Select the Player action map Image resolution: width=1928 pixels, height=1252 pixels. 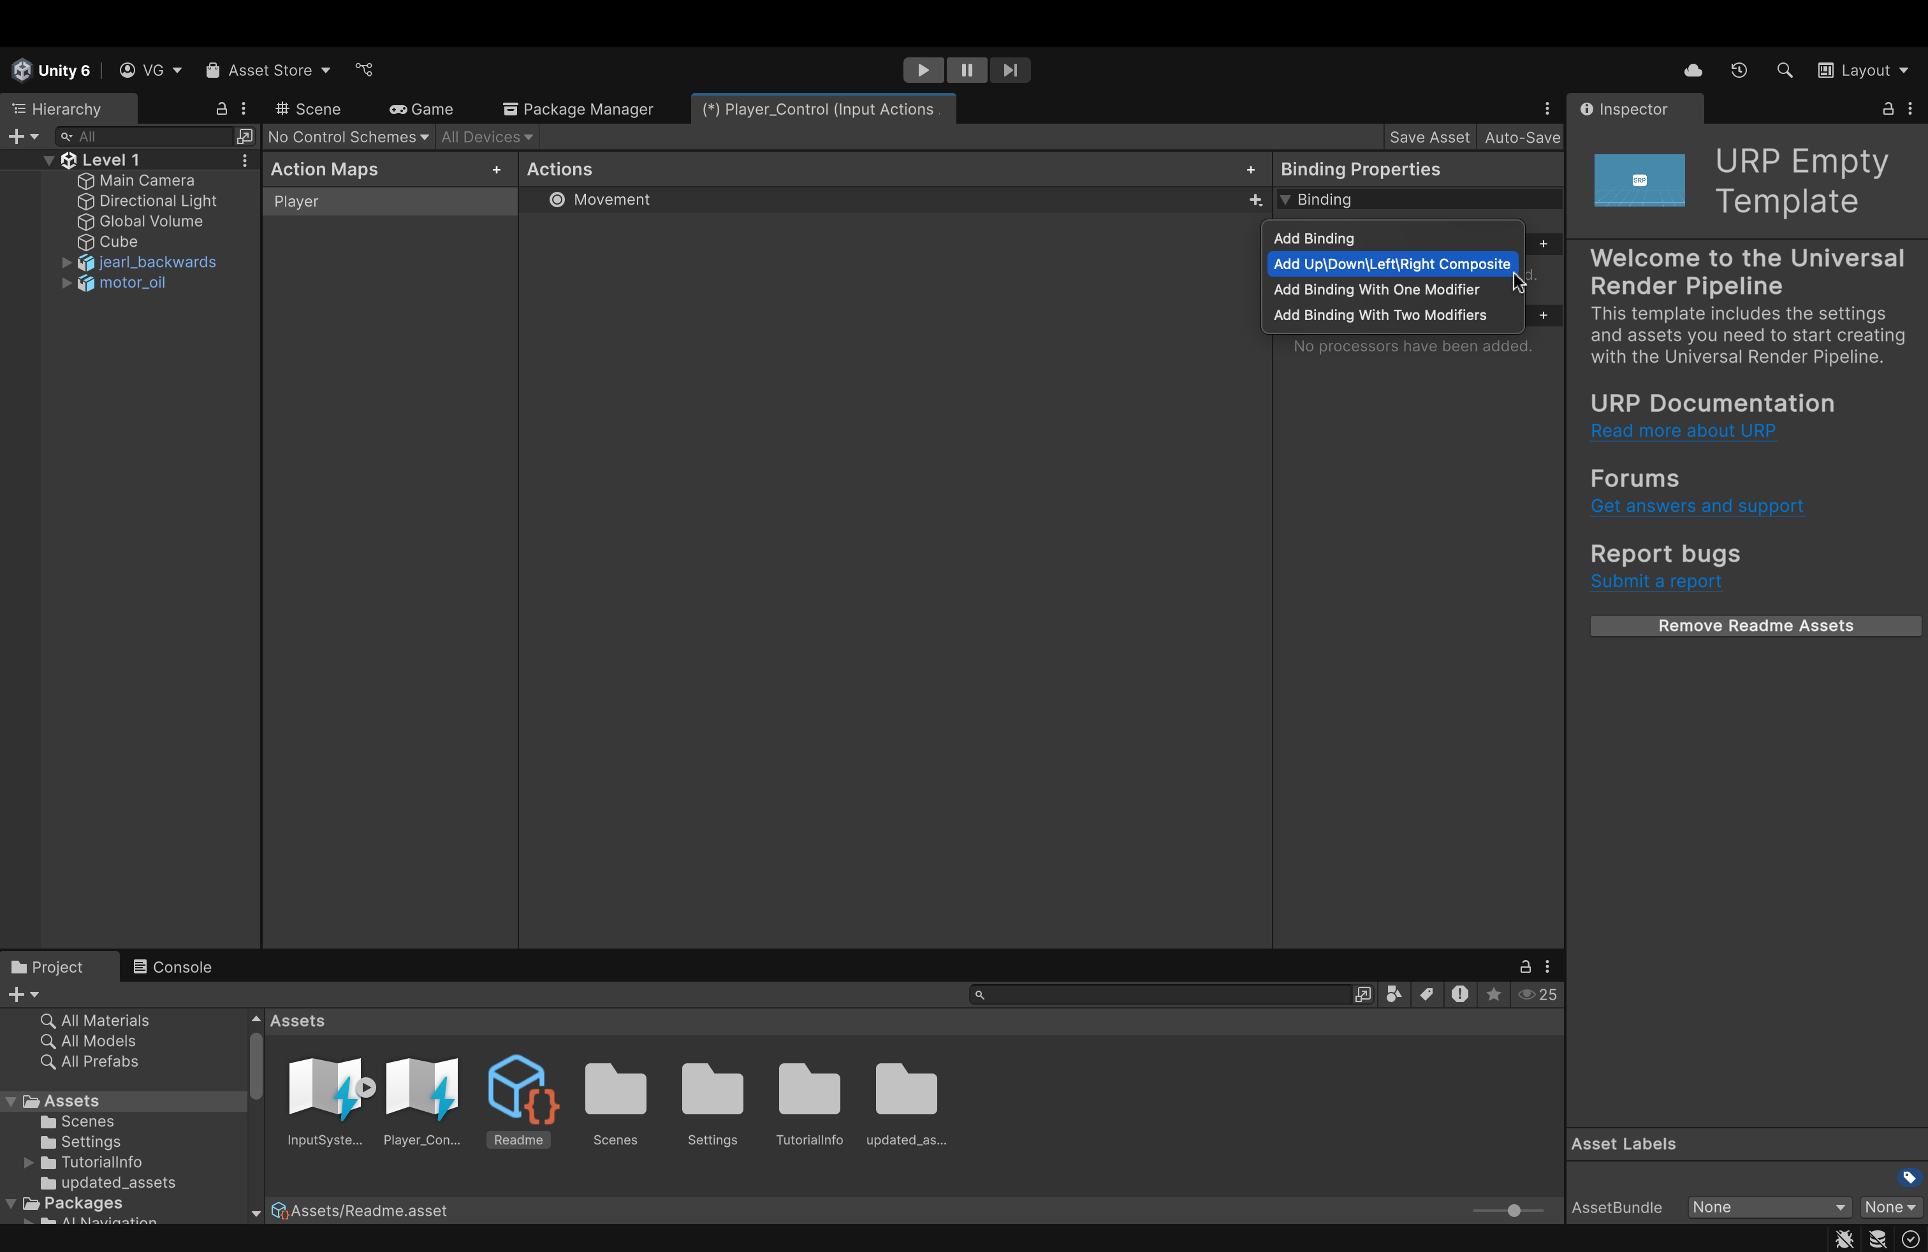click(x=390, y=201)
